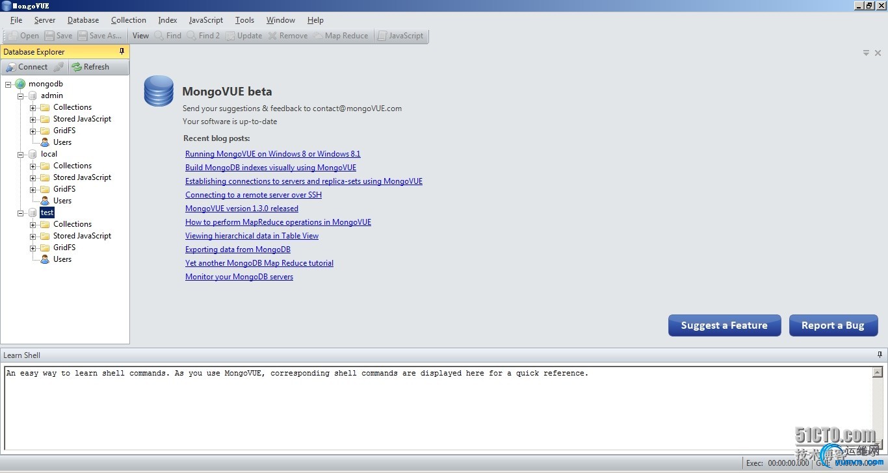
Task: Select the mongodb server globe icon
Action: (x=20, y=84)
